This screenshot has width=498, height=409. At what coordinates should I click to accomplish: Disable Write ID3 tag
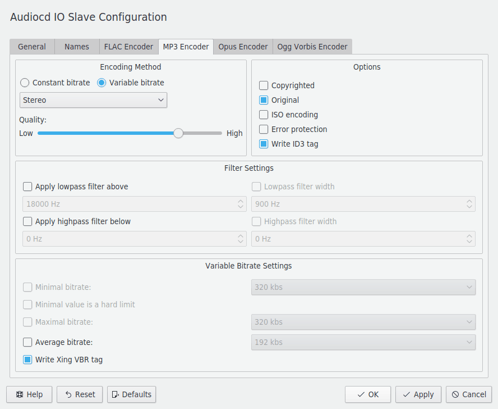264,144
